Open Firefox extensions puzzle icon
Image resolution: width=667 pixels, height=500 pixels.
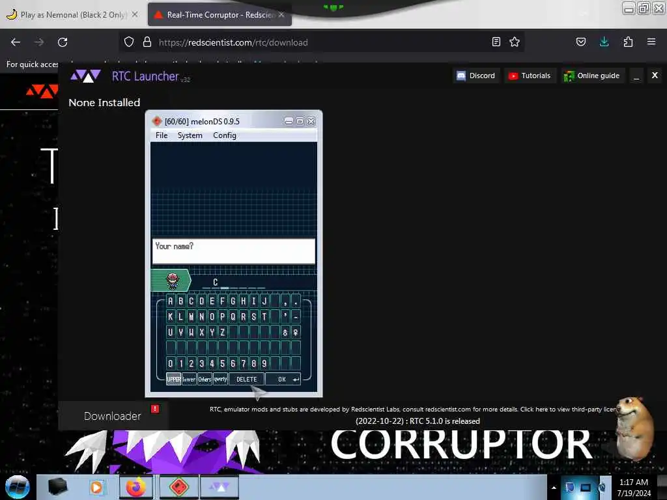tap(628, 42)
